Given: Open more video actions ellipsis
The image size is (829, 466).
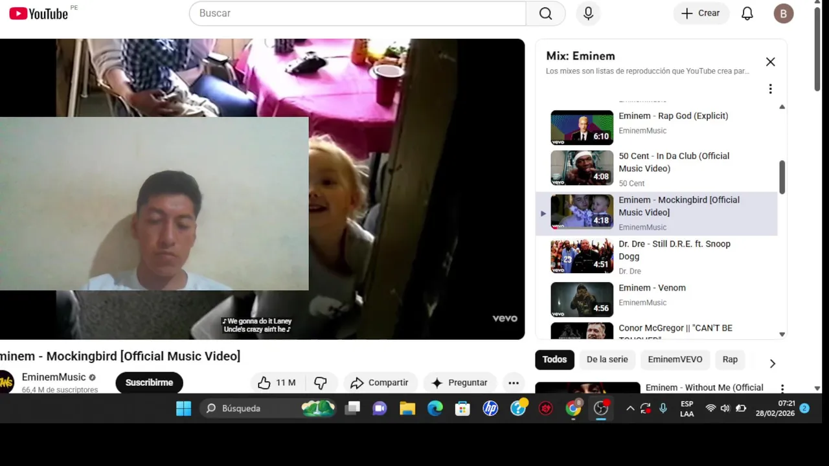Looking at the screenshot, I should [x=514, y=383].
